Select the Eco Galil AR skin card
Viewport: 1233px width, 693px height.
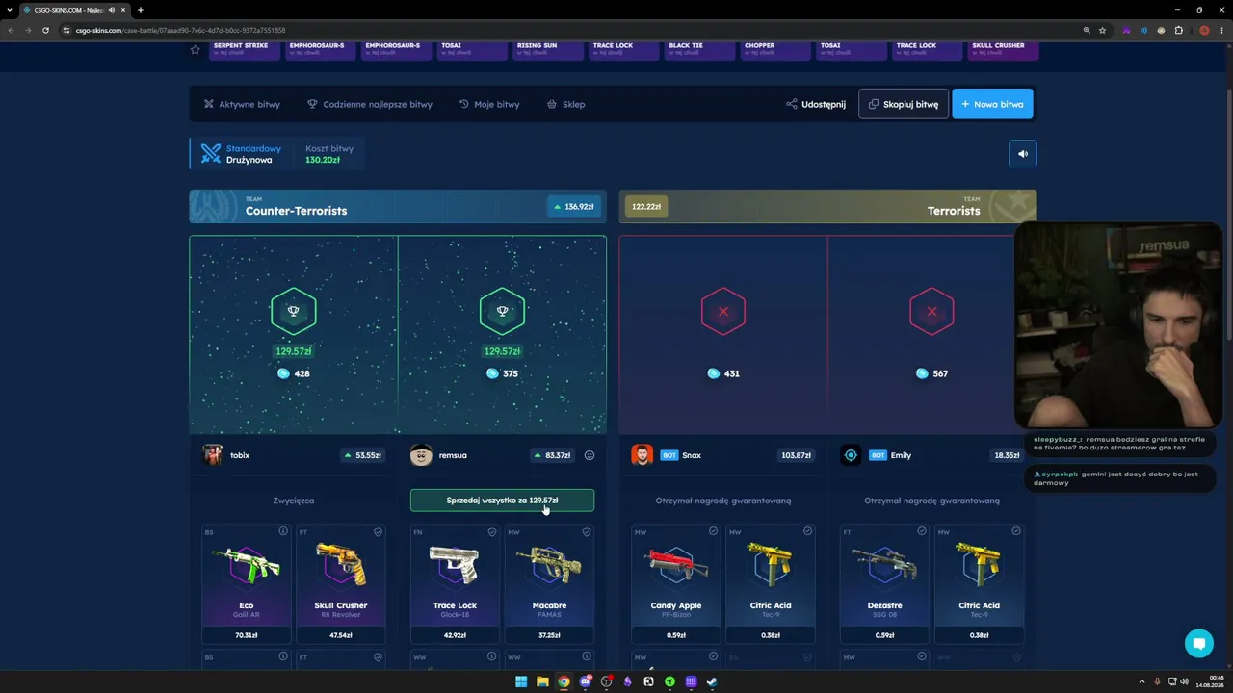pos(247,583)
